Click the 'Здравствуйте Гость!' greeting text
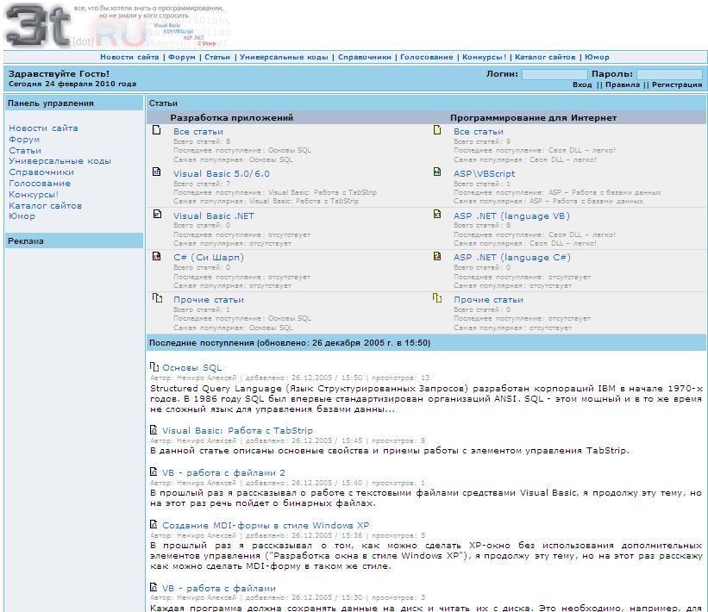 pyautogui.click(x=60, y=74)
